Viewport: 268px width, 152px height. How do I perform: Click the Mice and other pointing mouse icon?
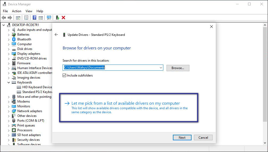click(x=14, y=97)
